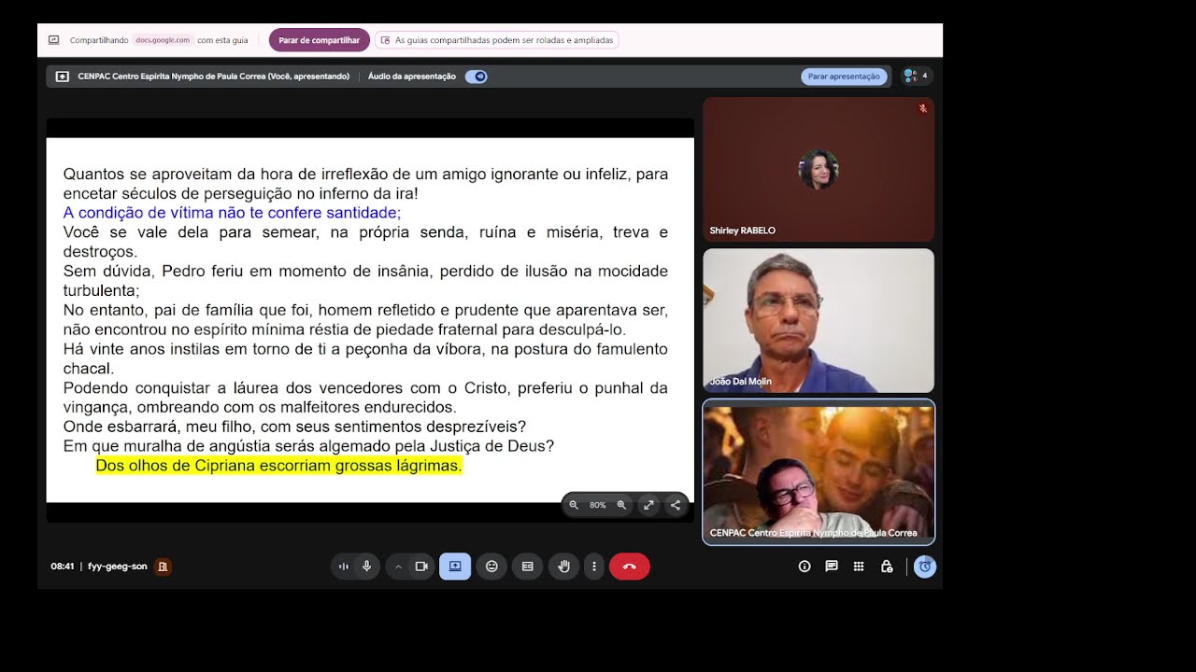Screen dimensions: 1196x672
Task: Click the meeting code fyy-geeg-son
Action: click(x=118, y=567)
